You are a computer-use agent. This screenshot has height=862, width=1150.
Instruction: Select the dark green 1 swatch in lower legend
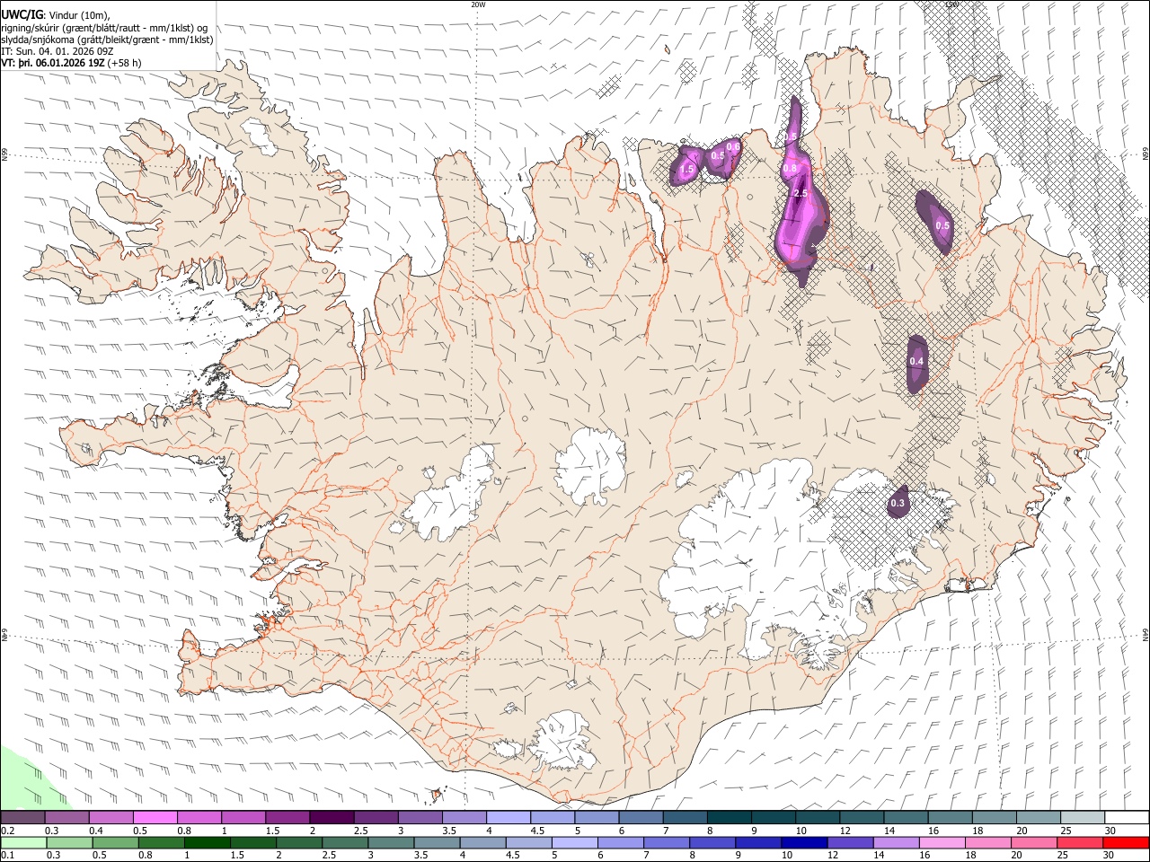click(x=208, y=842)
